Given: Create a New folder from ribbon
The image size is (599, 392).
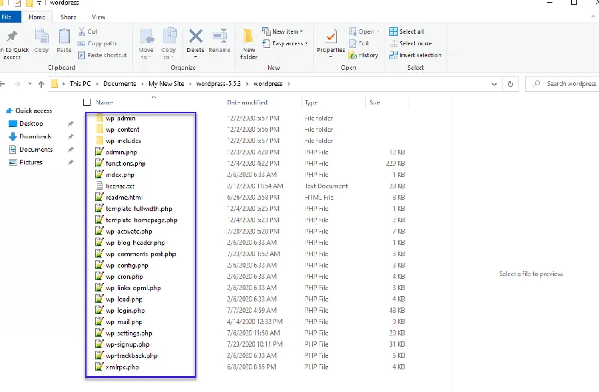Looking at the screenshot, I should (249, 44).
